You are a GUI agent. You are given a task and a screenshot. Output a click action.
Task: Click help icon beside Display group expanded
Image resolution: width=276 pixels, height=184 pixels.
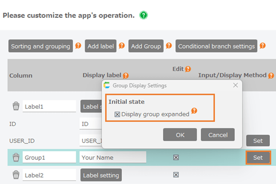coord(194,111)
